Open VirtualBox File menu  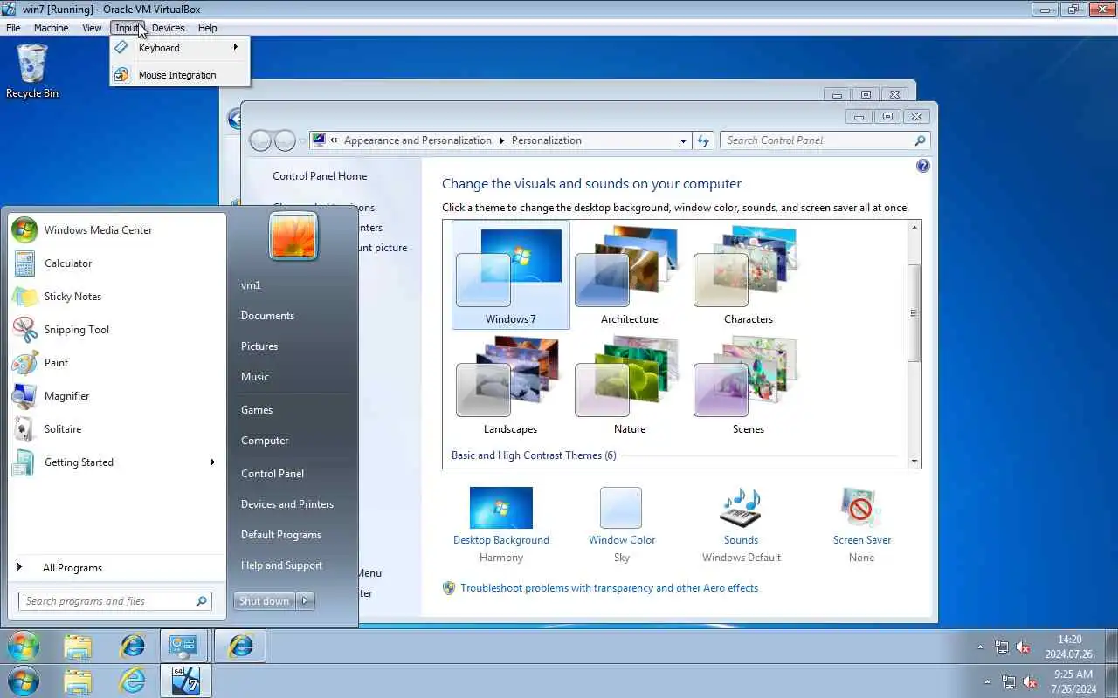coord(13,28)
